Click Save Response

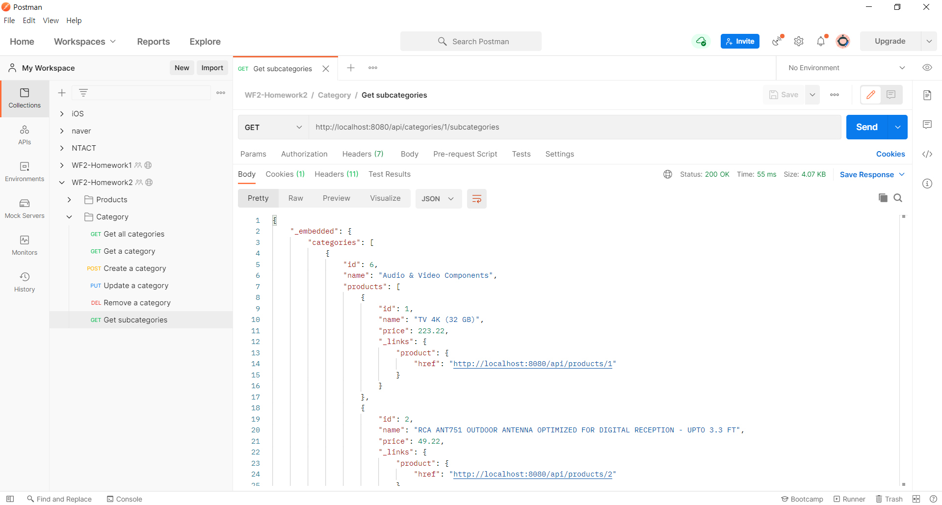tap(872, 175)
